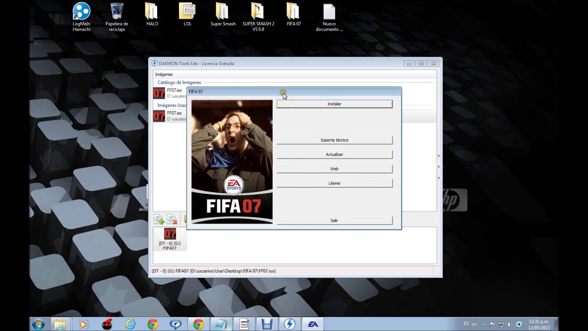Click the ES language indicator
Screen dimensions: 588x331
click(466, 324)
